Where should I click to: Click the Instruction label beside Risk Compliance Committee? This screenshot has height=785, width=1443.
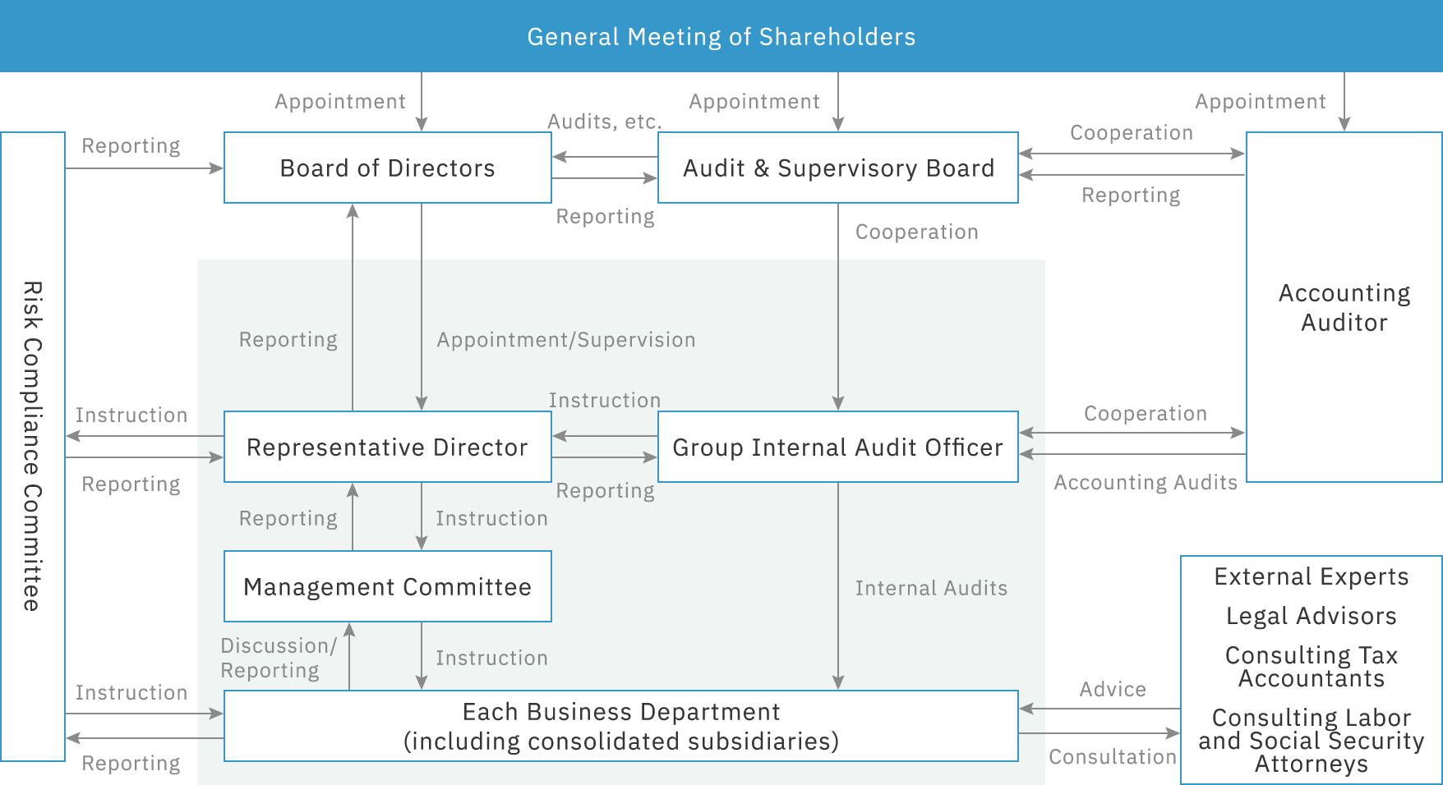(x=131, y=415)
